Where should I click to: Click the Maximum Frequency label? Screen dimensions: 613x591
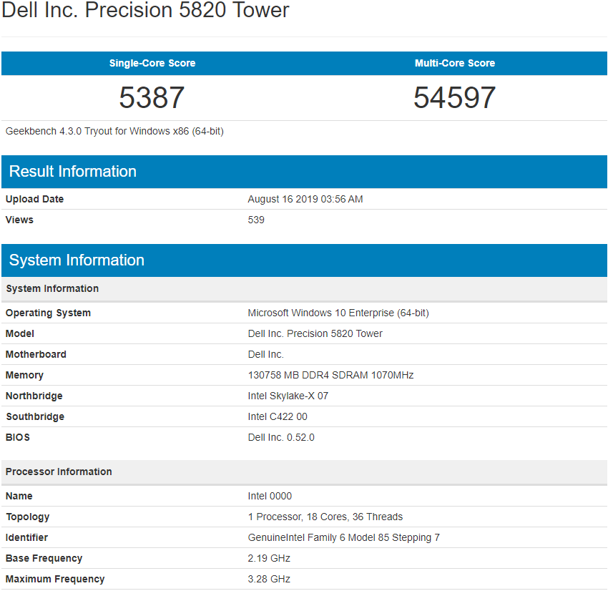click(55, 579)
